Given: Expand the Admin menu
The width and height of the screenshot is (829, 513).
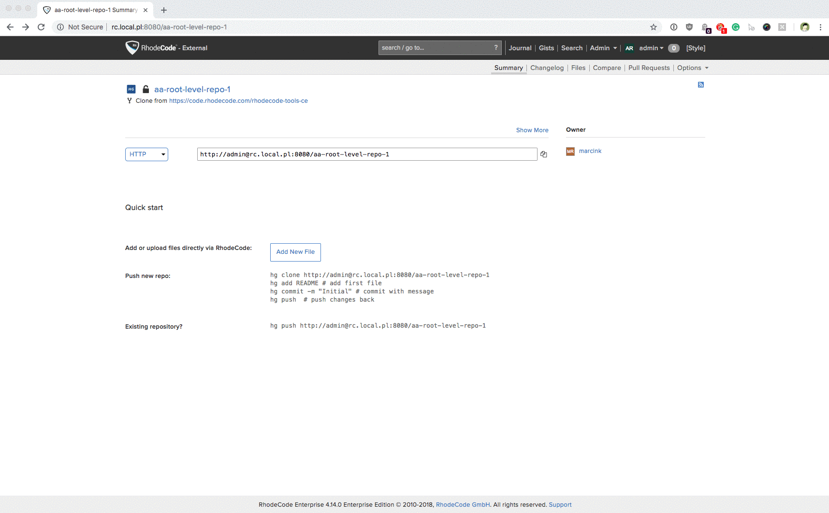Looking at the screenshot, I should [603, 48].
